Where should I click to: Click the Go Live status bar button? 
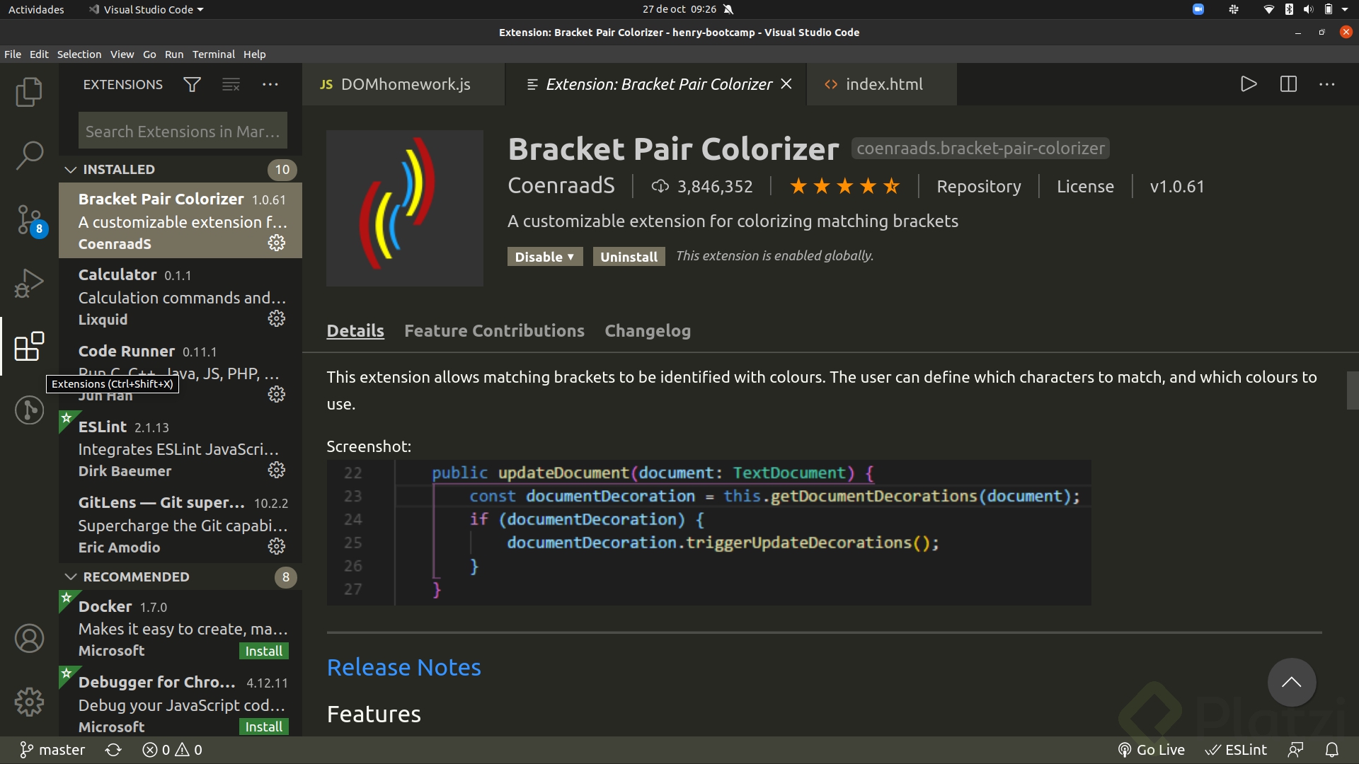tap(1151, 750)
